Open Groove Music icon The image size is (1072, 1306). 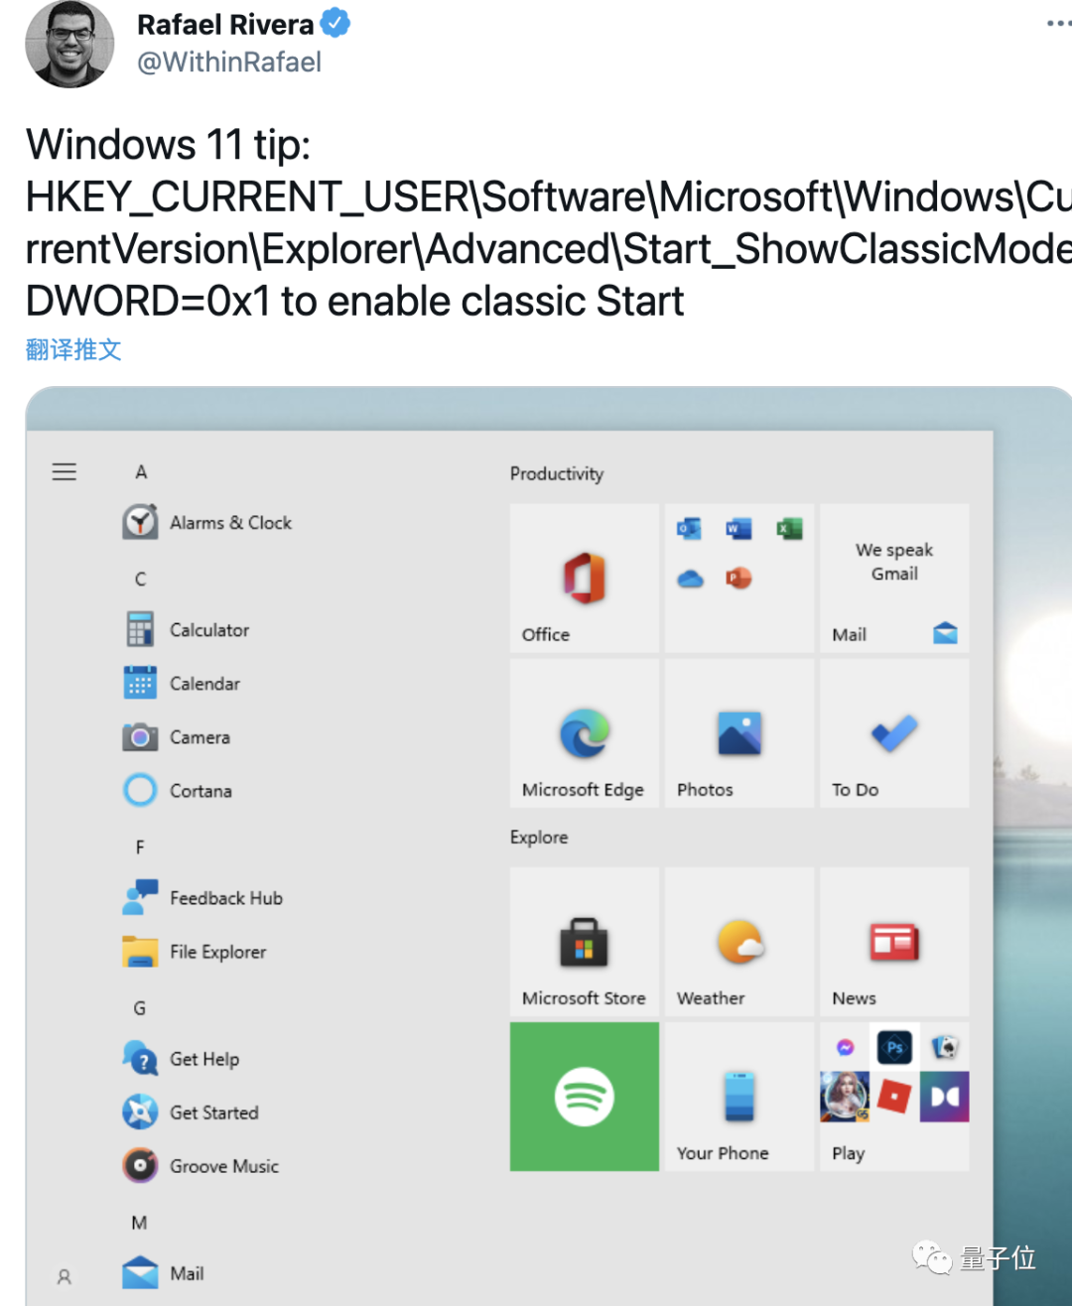coord(140,1165)
